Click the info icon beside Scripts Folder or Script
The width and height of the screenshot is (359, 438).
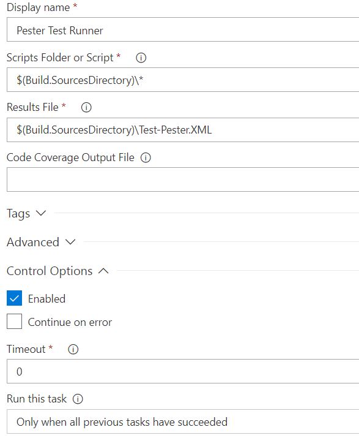click(x=141, y=58)
